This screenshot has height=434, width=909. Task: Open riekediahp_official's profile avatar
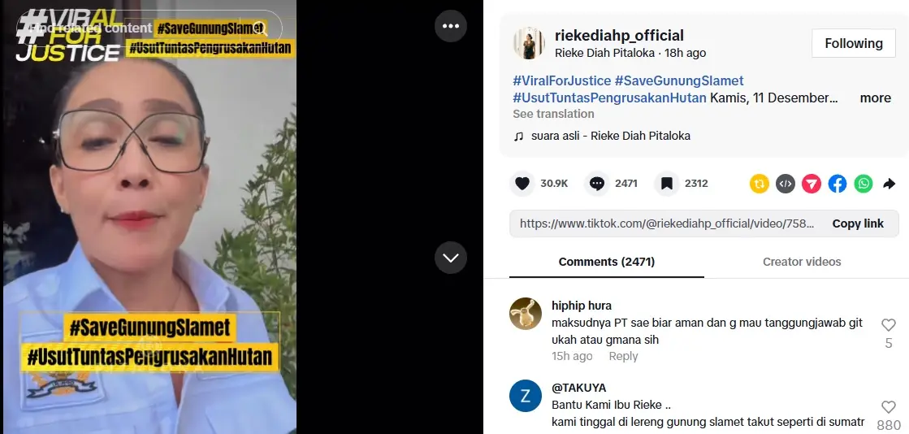pos(529,43)
